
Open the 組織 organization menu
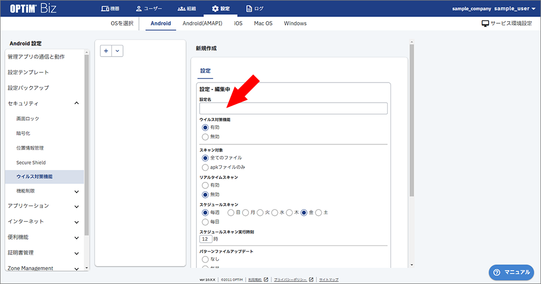pos(187,8)
